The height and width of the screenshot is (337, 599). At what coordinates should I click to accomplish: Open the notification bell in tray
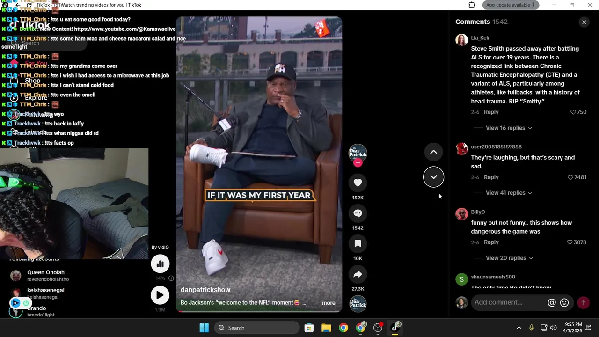(x=589, y=328)
